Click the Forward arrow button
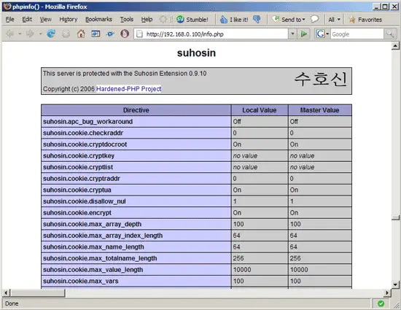Viewport: 401px width, 310px height. (30, 34)
